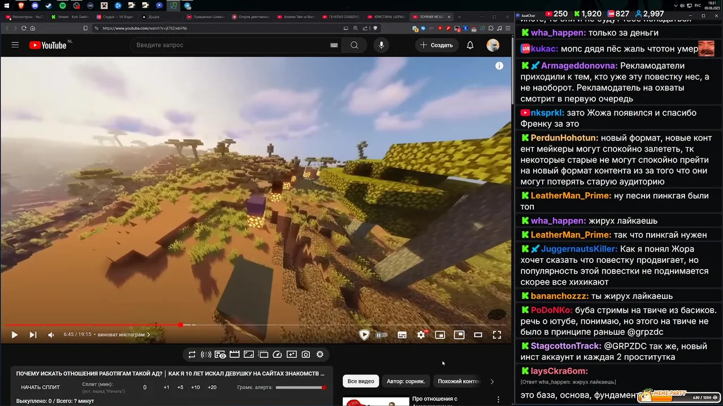Enable picture-in-picture mode
This screenshot has width=723, height=406.
pos(459,335)
